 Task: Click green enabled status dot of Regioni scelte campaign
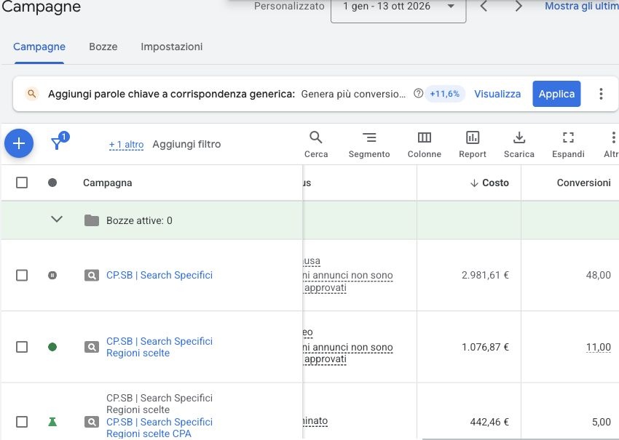(x=52, y=347)
